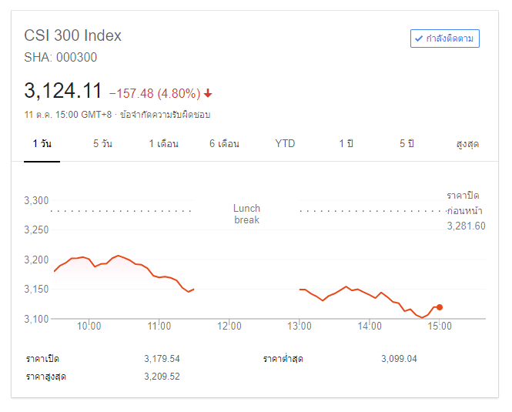Open the ข้อจำกัดความรับผิดชอบ disclaimer link
Screen dimensions: 512x412
(166, 115)
